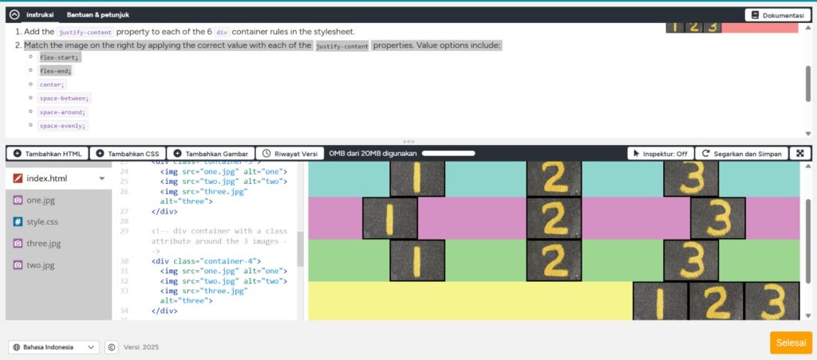Open the Bahasa Indonesia language dropdown

point(53,347)
